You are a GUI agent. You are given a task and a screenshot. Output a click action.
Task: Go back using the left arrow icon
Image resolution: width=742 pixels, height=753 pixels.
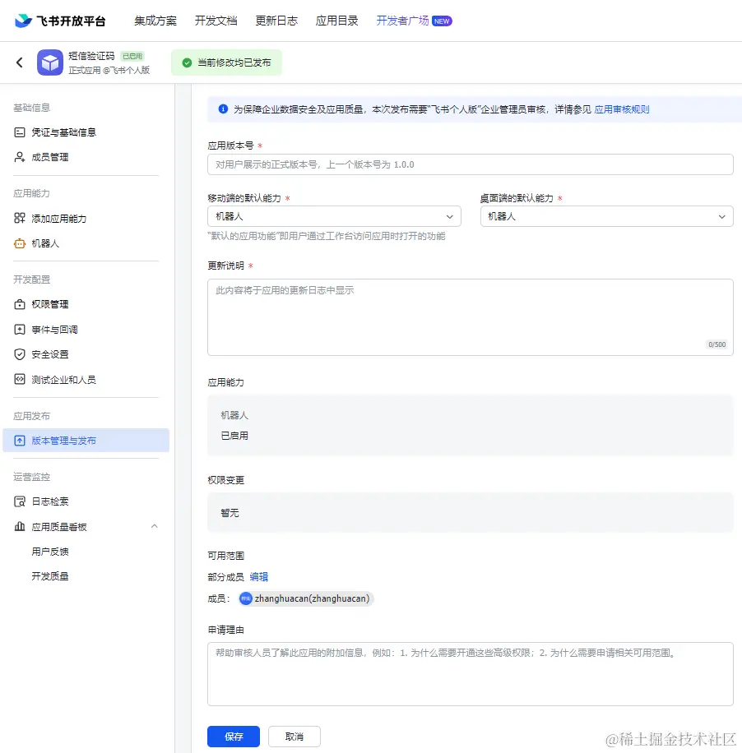[x=19, y=62]
